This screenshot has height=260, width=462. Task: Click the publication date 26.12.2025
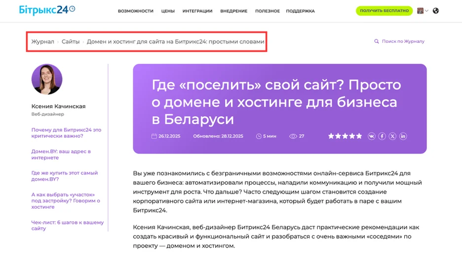pyautogui.click(x=169, y=136)
